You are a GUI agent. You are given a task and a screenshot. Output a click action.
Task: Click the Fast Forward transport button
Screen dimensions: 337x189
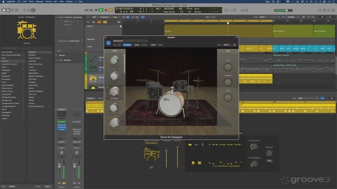91,10
